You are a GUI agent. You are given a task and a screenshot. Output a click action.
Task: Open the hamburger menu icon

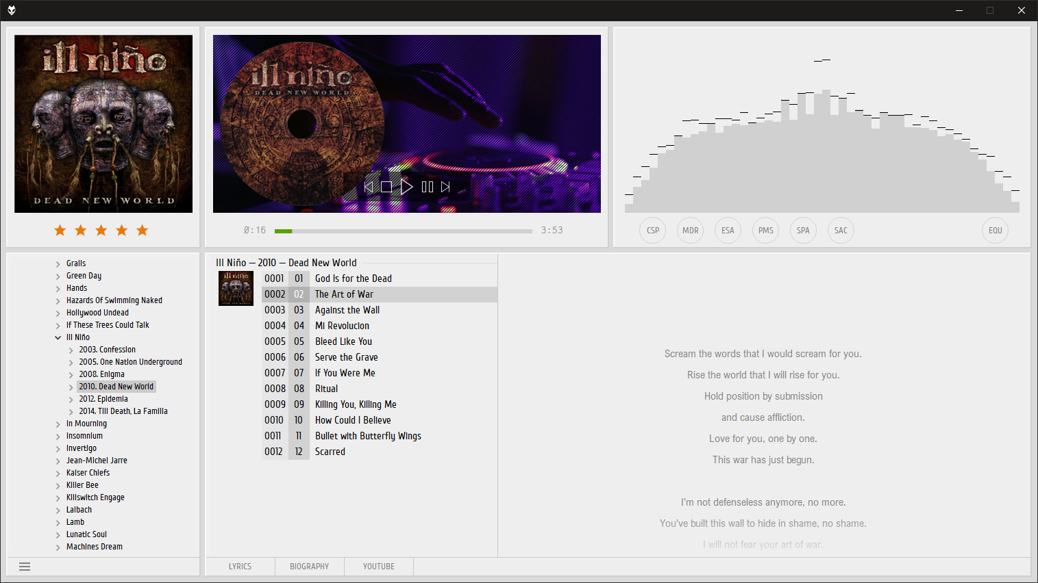click(25, 567)
